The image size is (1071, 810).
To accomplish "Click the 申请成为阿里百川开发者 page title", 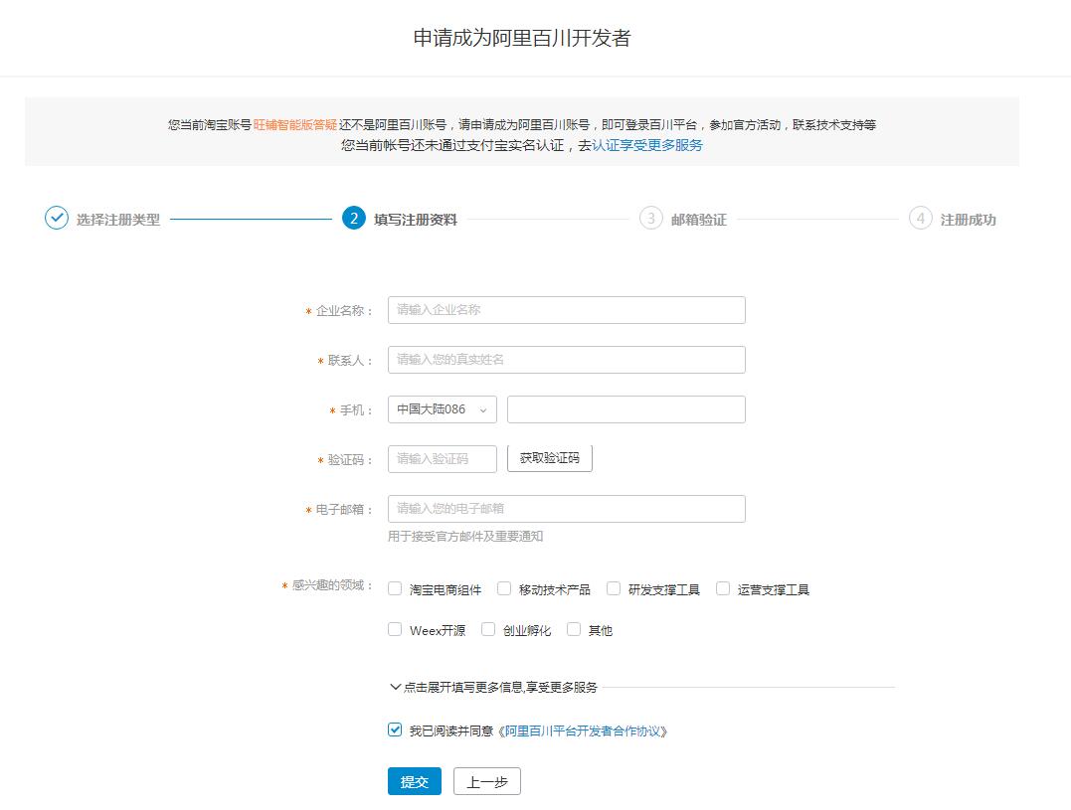I will click(x=522, y=38).
